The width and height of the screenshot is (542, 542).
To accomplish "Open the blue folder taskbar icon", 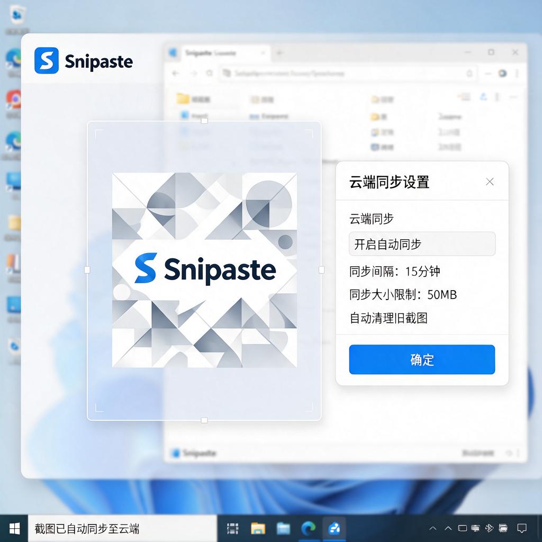I will pos(283,529).
